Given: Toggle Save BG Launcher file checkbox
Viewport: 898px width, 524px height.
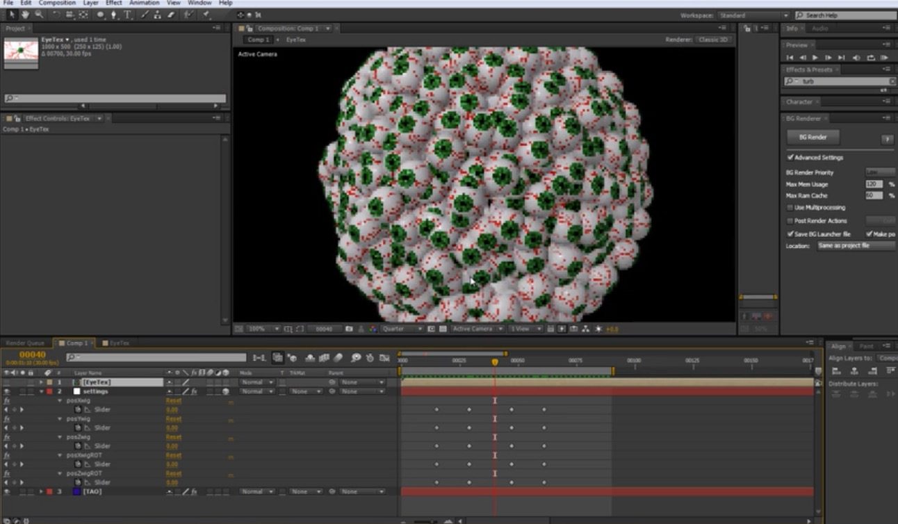Looking at the screenshot, I should click(x=790, y=234).
